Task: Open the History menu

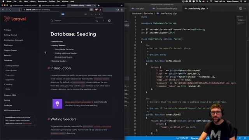Action: click(x=33, y=1)
